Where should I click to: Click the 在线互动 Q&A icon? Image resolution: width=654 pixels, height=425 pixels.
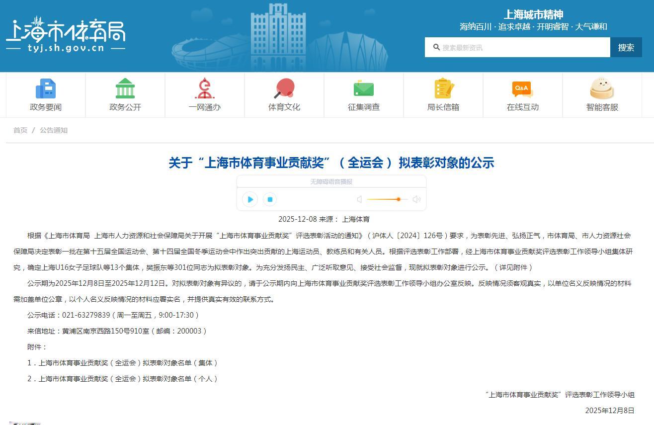(x=522, y=88)
